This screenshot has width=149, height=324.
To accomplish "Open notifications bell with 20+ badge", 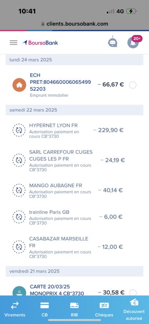I will pos(133,43).
